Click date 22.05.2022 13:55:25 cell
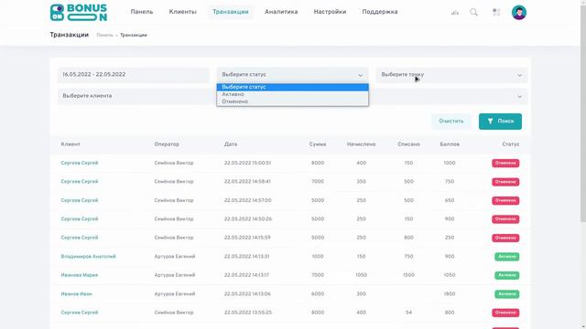Image resolution: width=586 pixels, height=329 pixels. point(248,313)
